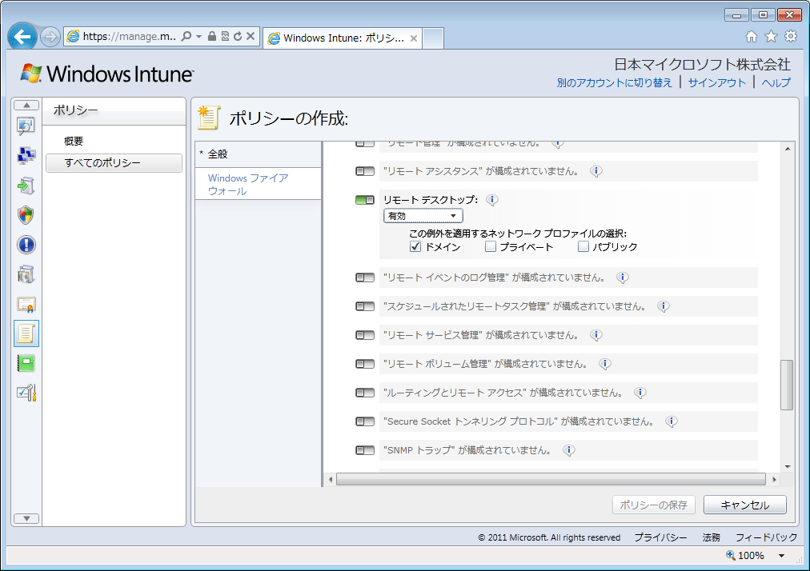810x571 pixels.
Task: Select the Policy workspace icon
Action: click(x=26, y=333)
